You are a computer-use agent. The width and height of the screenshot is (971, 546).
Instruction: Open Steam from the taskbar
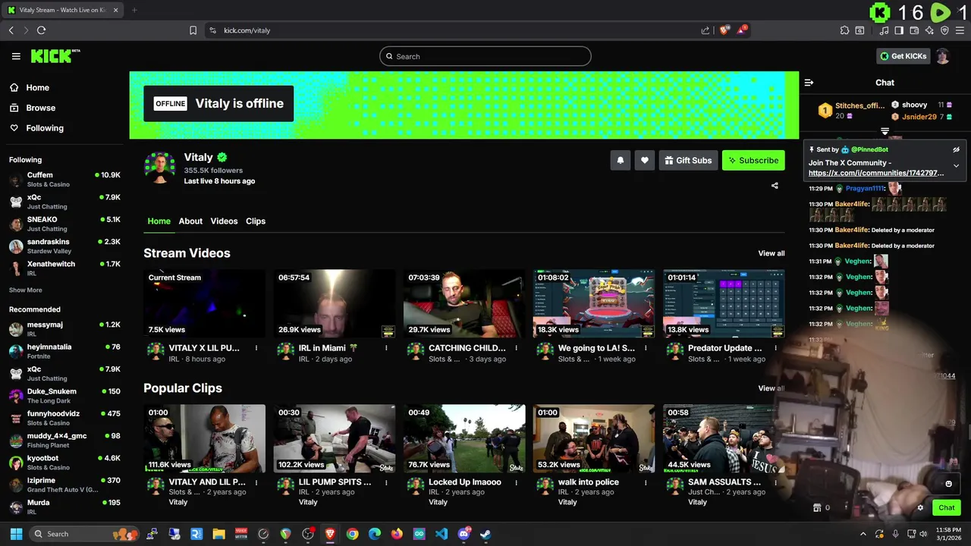[x=485, y=534]
